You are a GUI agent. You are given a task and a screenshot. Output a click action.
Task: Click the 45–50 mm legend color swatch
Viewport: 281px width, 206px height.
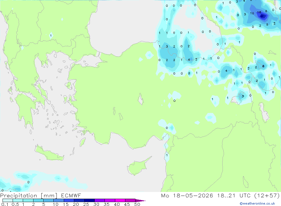(130, 200)
